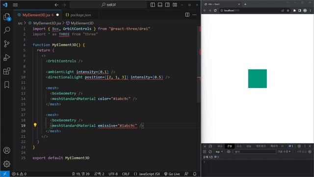Go back in the Chrome browser
314x177 pixels.
pos(205,10)
